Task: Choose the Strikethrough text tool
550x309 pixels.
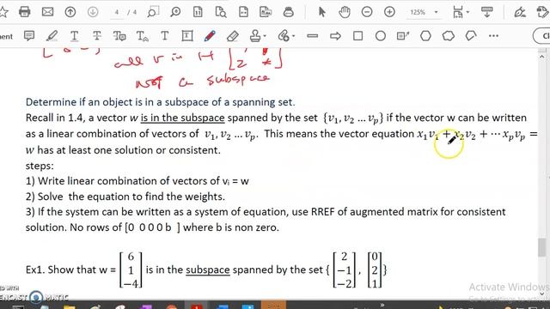Action: pyautogui.click(x=97, y=36)
